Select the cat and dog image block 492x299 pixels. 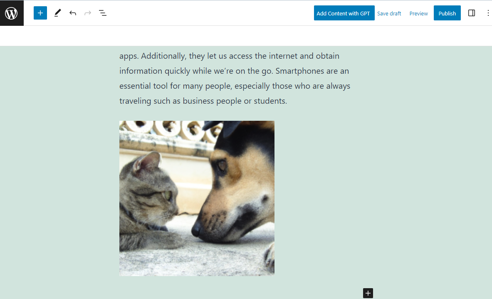tap(197, 198)
